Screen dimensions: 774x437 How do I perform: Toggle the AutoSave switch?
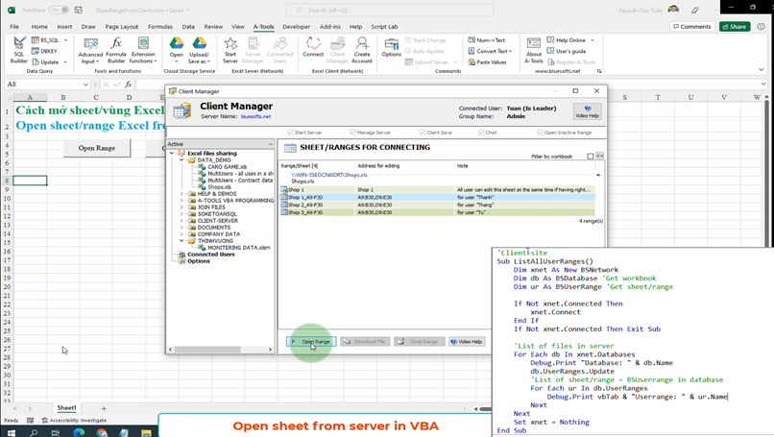tap(59, 10)
